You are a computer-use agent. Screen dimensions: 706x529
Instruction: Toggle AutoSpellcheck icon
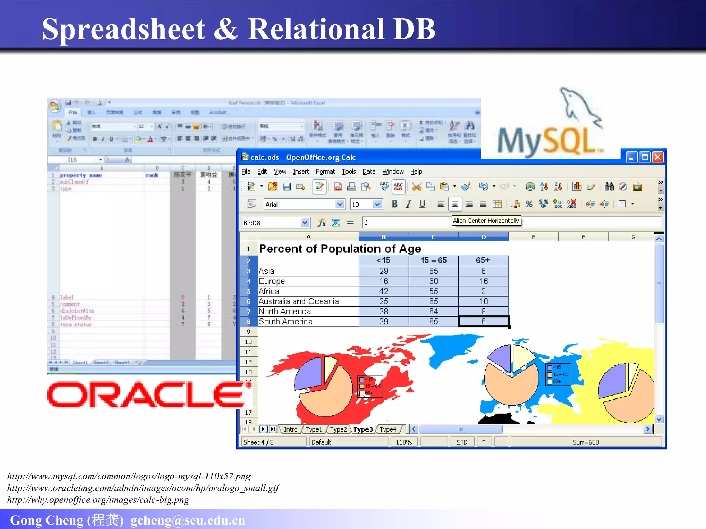pyautogui.click(x=398, y=187)
